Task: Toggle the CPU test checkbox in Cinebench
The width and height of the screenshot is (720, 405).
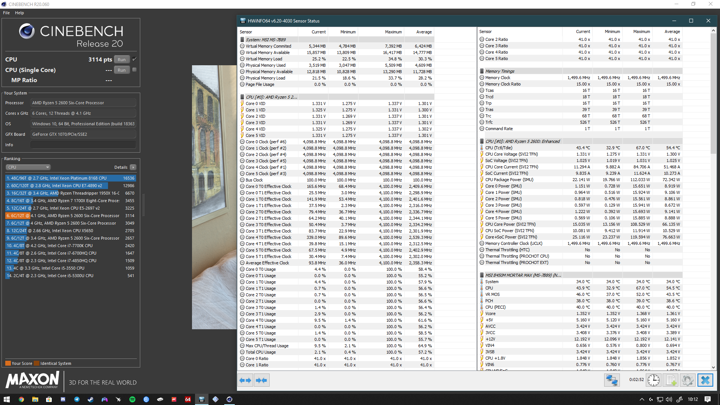Action: pyautogui.click(x=134, y=59)
